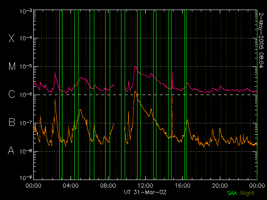Click the X flare class label
Screen dimensions: 267x200
(11, 38)
